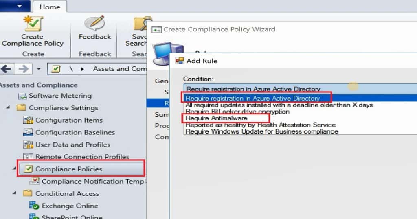Select the Home ribbon tab
The height and width of the screenshot is (219, 417).
pyautogui.click(x=50, y=7)
